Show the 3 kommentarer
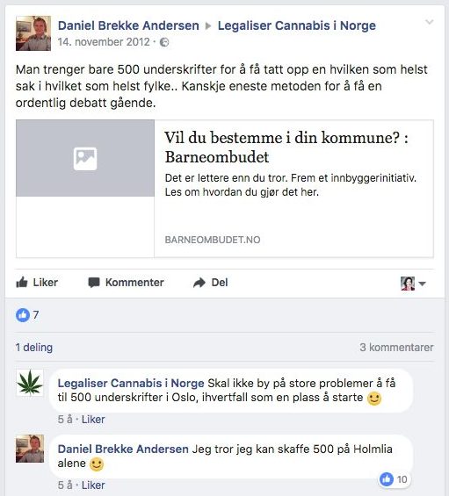Screen dimensions: 449x496 pos(396,348)
